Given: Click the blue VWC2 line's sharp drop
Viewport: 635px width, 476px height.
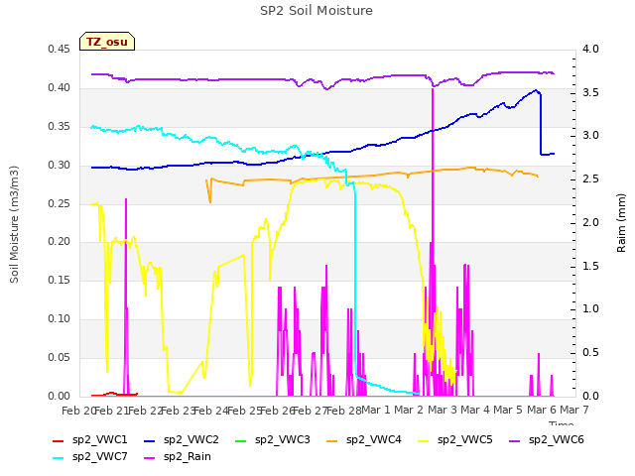Looking at the screenshot, I should (x=541, y=123).
